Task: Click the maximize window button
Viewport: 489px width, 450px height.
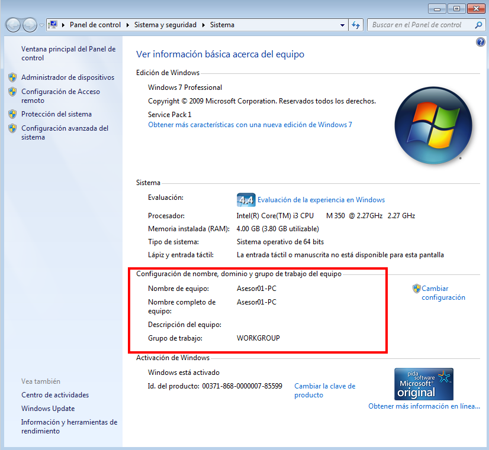Action: pyautogui.click(x=456, y=9)
